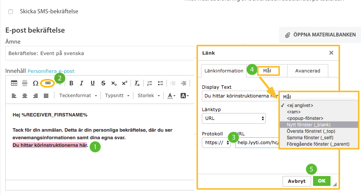Insert a table using the table icon
361x195 pixels.
pyautogui.click(x=14, y=83)
